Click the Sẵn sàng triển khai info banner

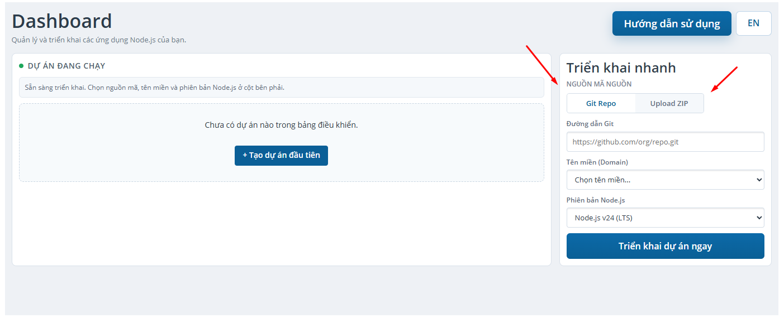point(281,88)
